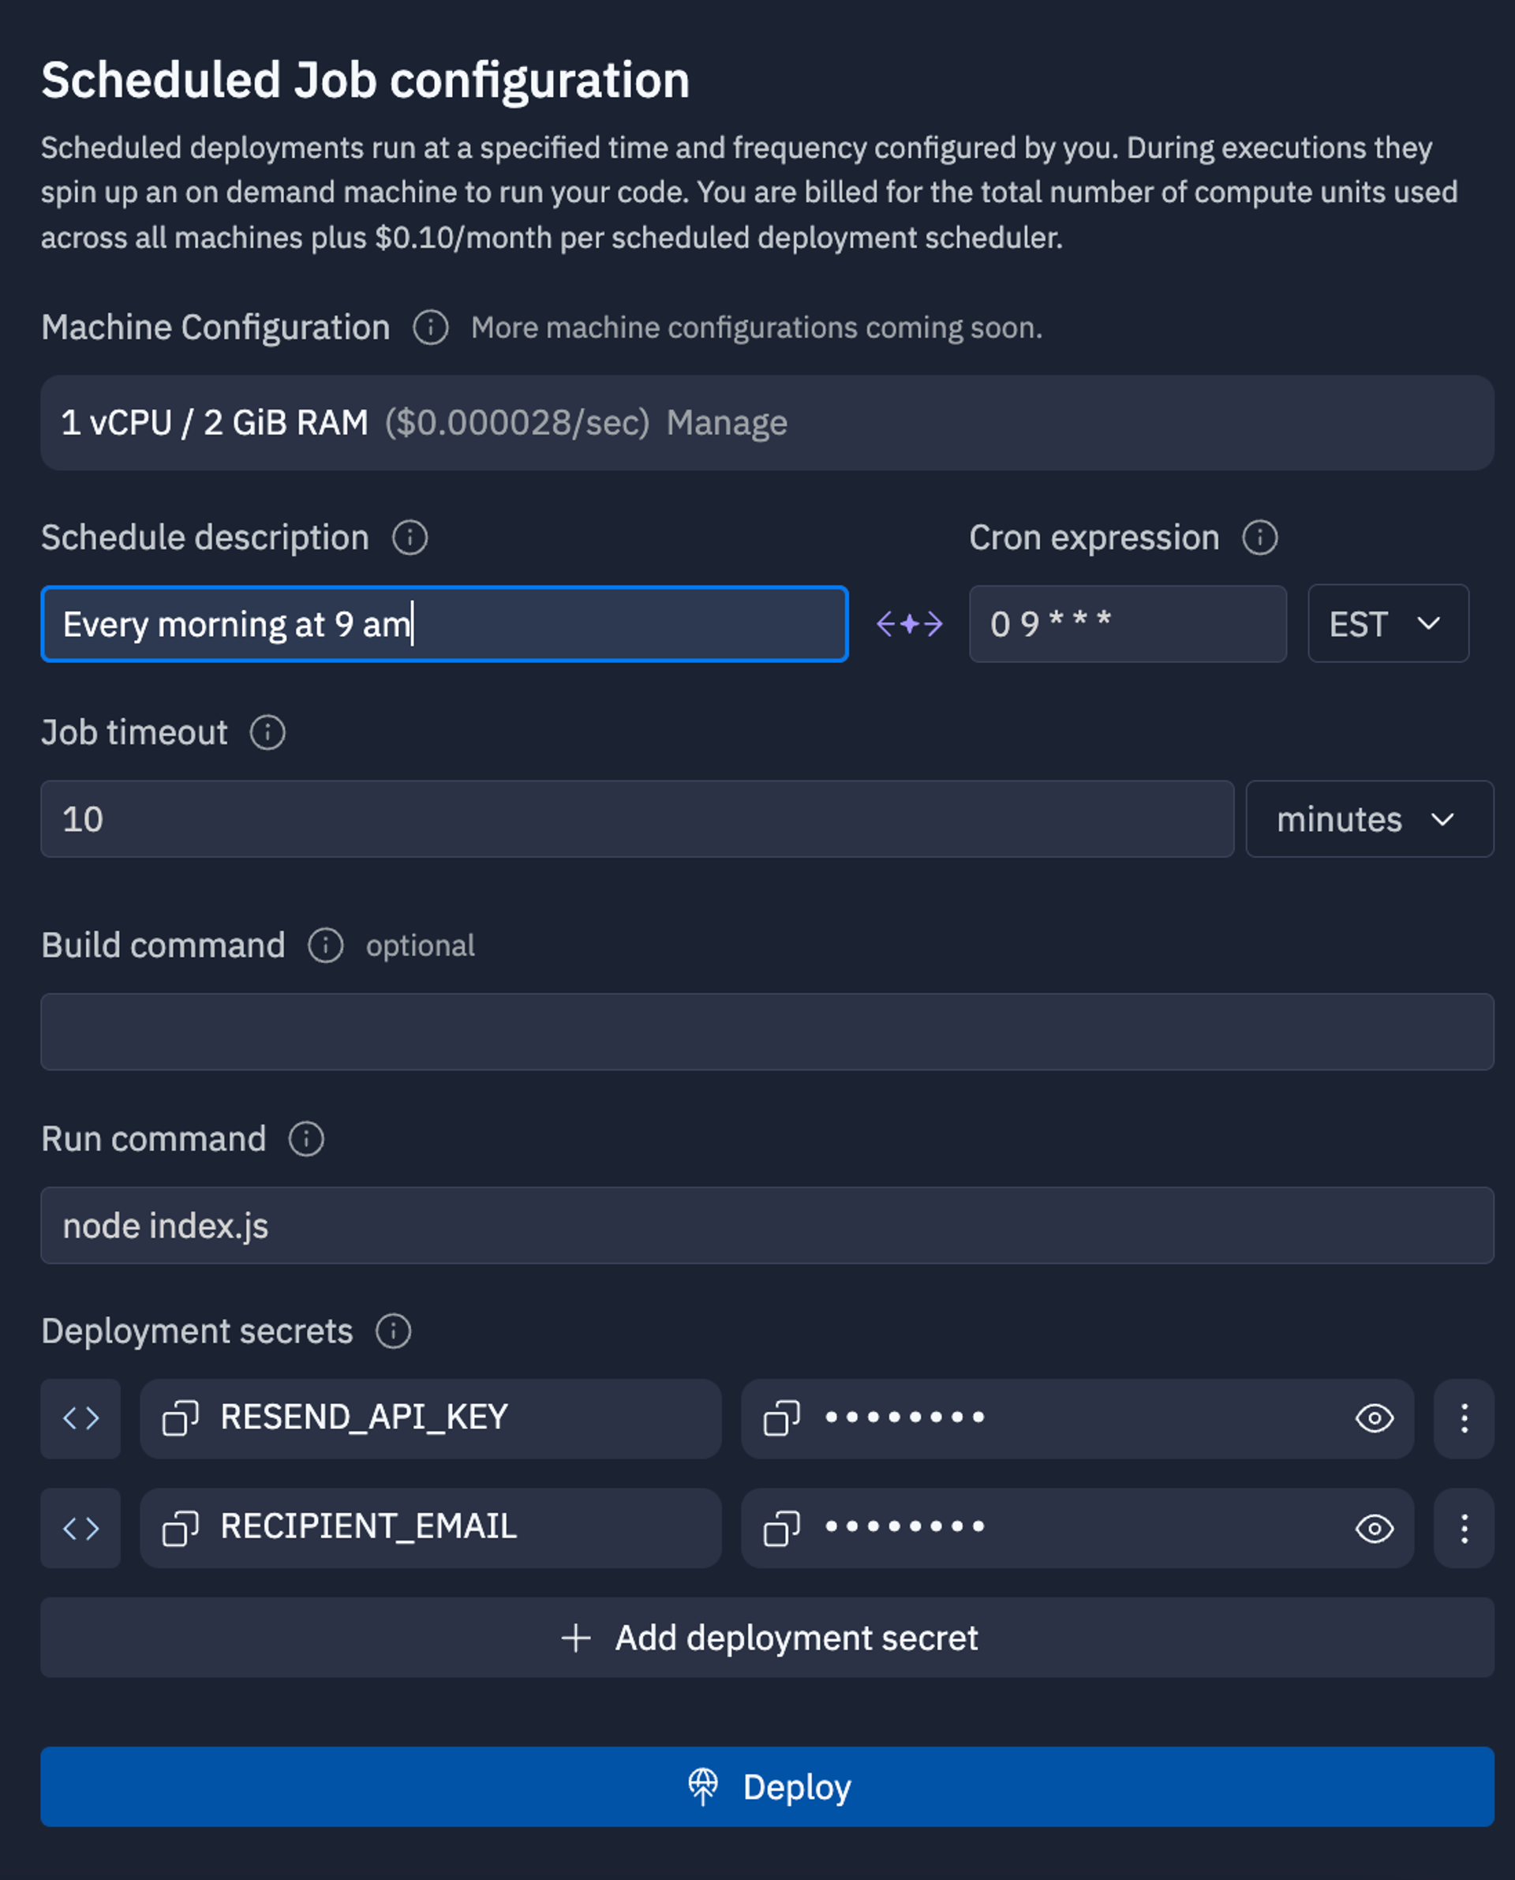Edit the Cron expression field
Screen dimensions: 1515x1880
(1130, 623)
